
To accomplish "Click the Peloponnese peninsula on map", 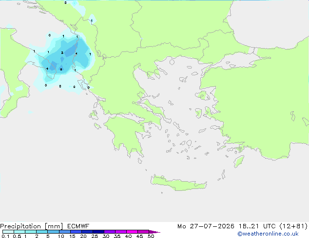I will point(126,134).
